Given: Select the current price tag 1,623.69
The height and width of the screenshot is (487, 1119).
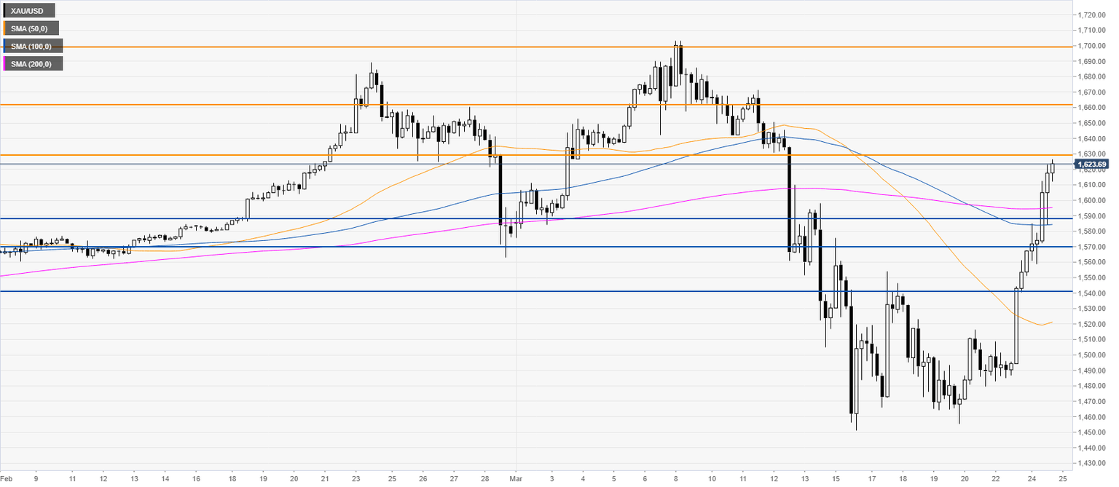Looking at the screenshot, I should click(x=1091, y=164).
